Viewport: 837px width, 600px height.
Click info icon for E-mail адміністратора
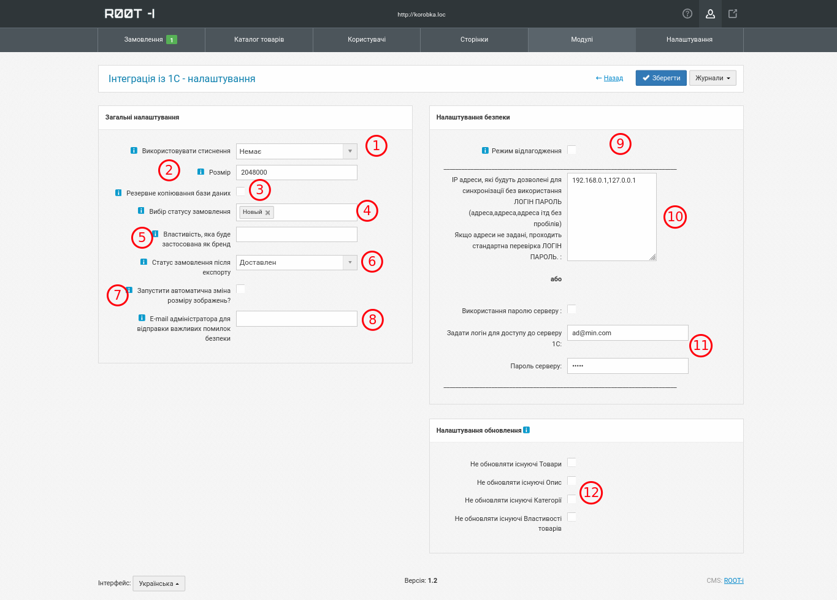tap(142, 318)
